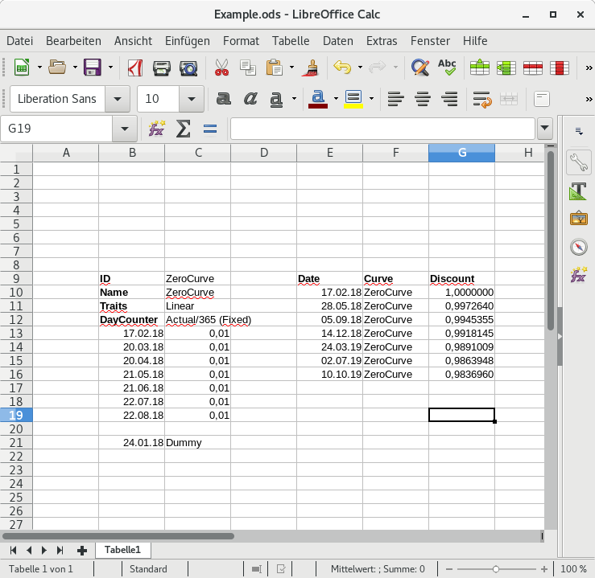Align text to the left
This screenshot has height=578, width=595.
(396, 99)
